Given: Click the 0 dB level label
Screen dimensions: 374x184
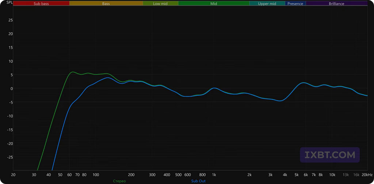Looking at the screenshot, I should coord(11,88).
